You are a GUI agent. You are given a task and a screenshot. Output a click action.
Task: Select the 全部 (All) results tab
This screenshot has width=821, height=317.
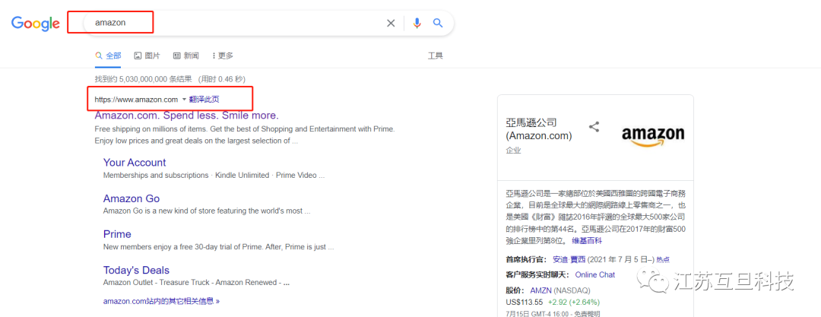click(108, 55)
